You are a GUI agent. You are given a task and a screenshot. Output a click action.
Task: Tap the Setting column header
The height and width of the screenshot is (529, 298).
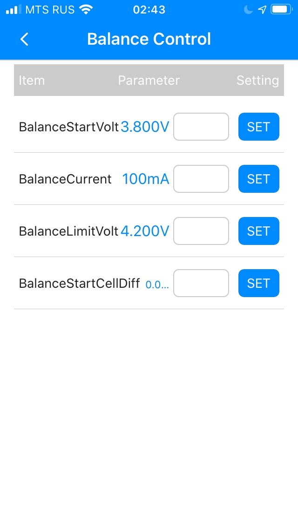coord(257,81)
